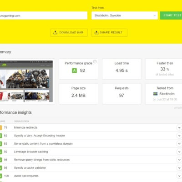Click the Sweden flag icon
Screen dimensions: 182x182
click(155, 94)
